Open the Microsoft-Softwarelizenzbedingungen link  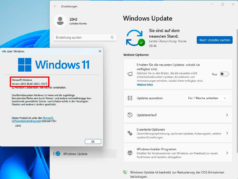click(33, 120)
